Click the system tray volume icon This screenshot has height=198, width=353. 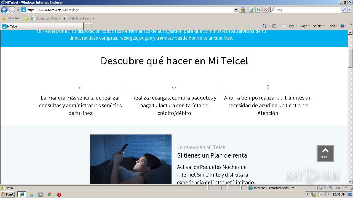(x=320, y=194)
